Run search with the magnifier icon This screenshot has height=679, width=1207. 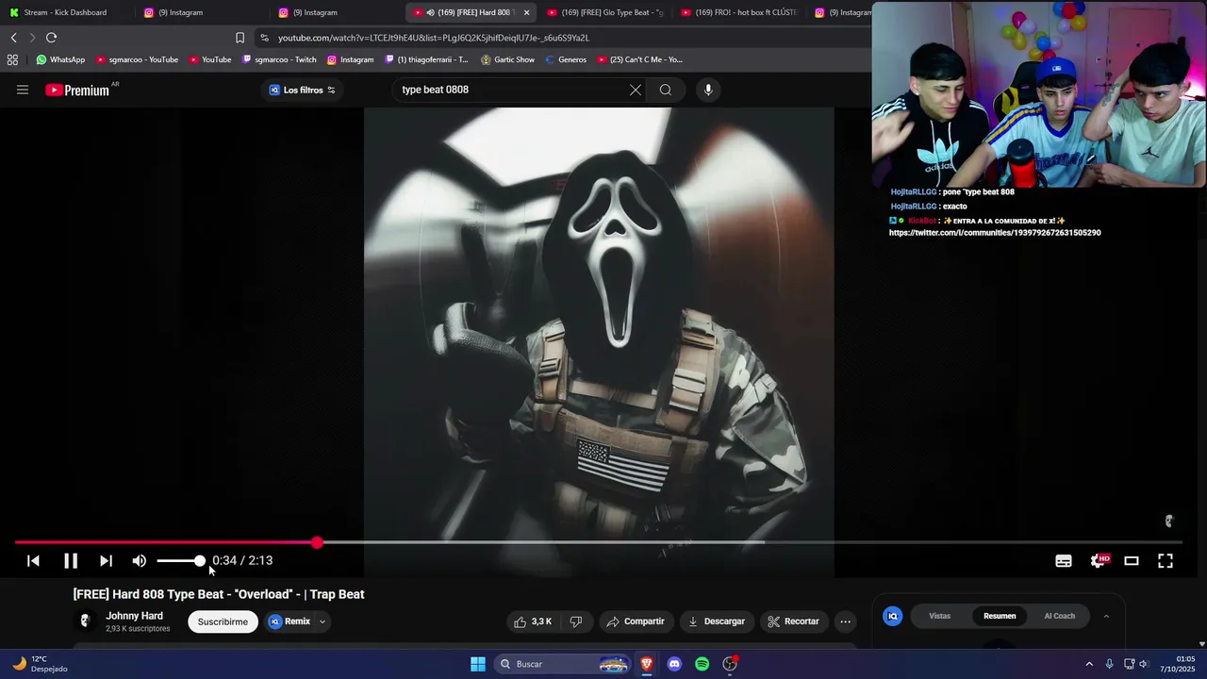(x=666, y=90)
